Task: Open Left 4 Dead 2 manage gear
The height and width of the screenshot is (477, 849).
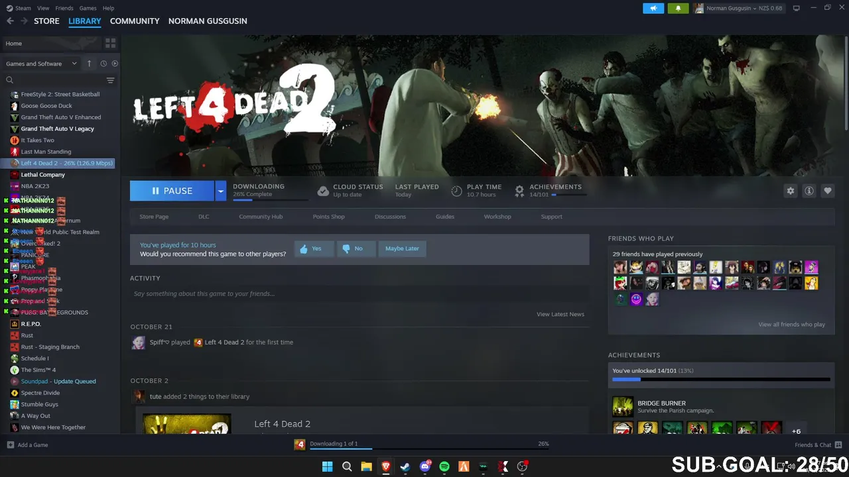Action: 791,191
